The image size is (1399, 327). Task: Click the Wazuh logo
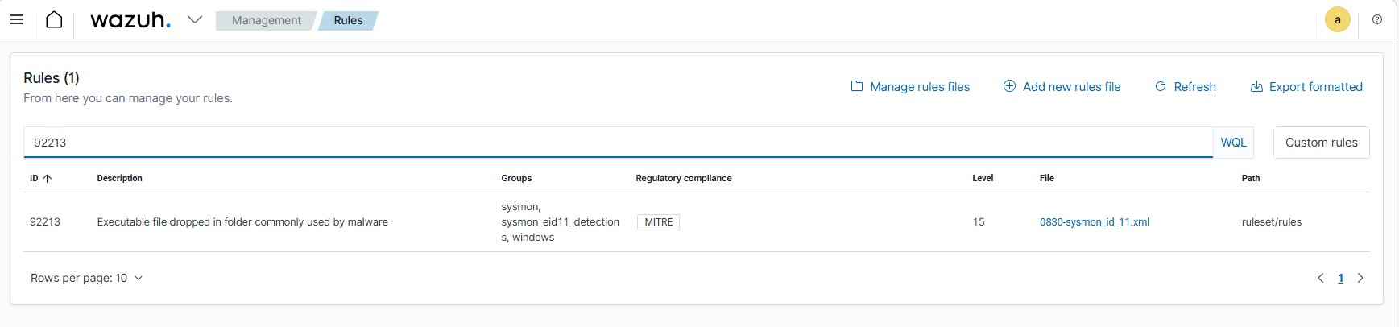(130, 20)
